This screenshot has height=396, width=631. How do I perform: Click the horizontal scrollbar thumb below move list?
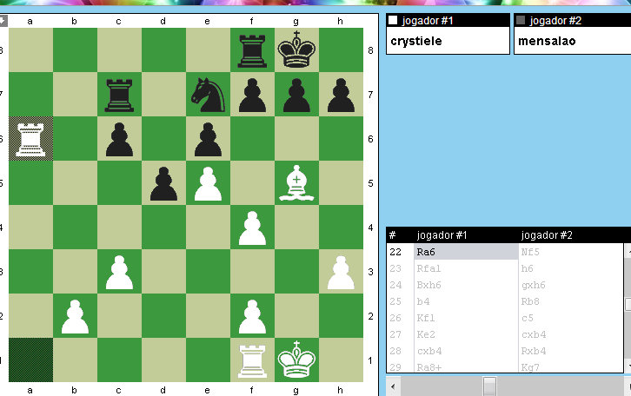(x=489, y=386)
